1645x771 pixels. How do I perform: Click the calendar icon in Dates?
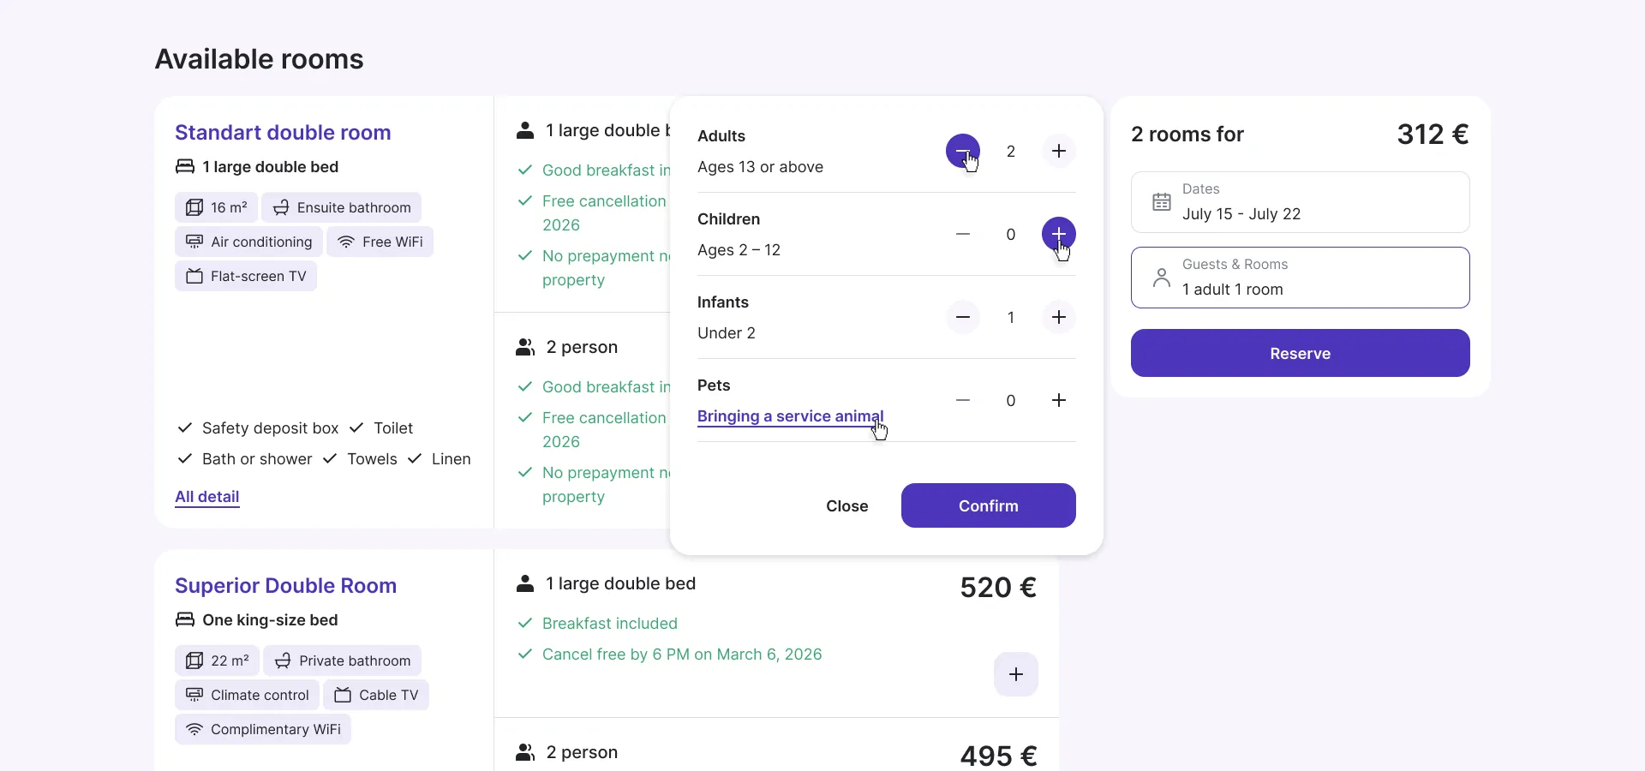tap(1162, 202)
